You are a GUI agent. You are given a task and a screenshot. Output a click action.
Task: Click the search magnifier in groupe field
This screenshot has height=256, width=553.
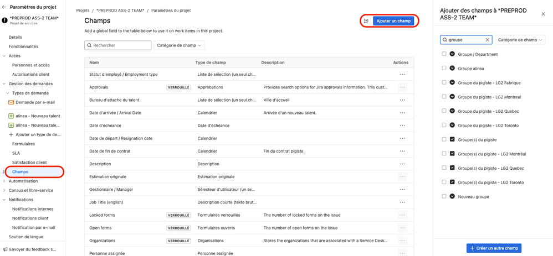pos(445,40)
